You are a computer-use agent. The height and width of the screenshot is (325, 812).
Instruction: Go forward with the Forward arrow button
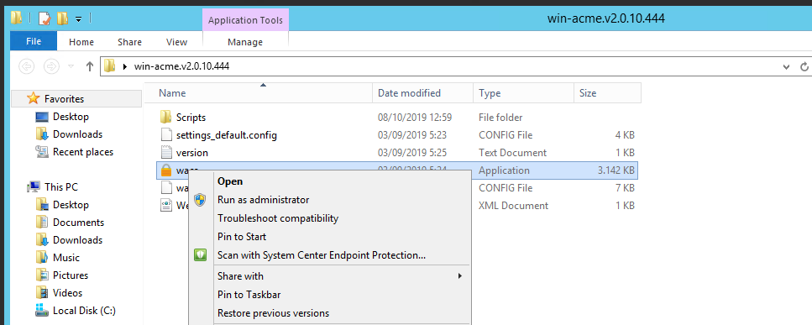51,66
